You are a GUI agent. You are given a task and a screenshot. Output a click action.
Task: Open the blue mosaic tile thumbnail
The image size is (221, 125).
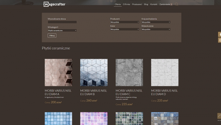pyautogui.click(x=58, y=118)
